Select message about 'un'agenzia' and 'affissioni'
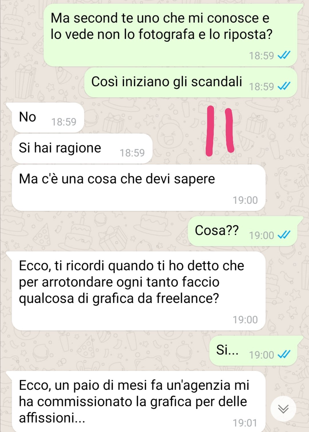 coord(136,401)
